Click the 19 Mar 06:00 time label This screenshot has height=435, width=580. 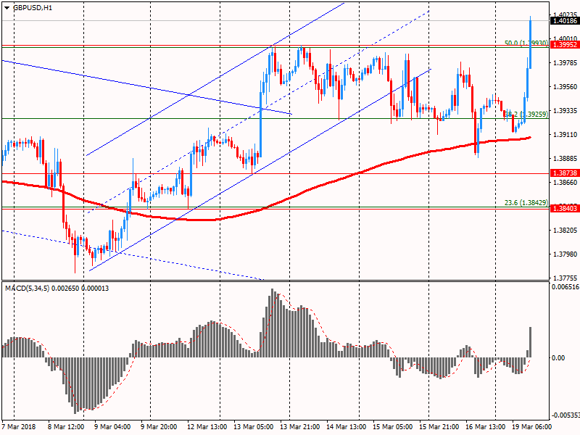click(532, 427)
